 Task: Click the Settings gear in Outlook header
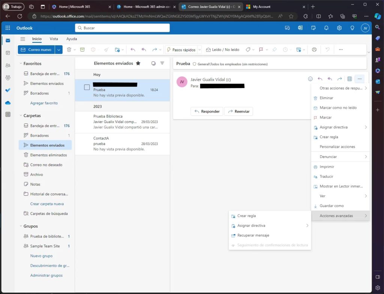339,28
